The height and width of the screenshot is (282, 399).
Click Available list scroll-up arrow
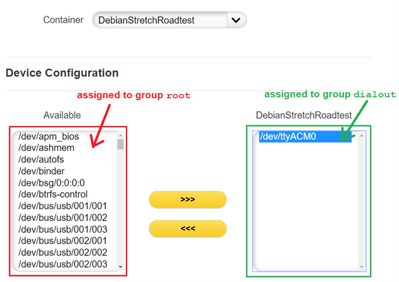tap(120, 135)
